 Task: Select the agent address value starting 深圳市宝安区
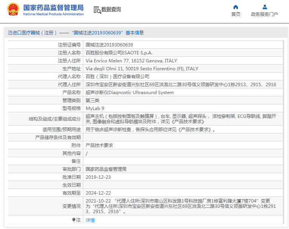(181, 85)
